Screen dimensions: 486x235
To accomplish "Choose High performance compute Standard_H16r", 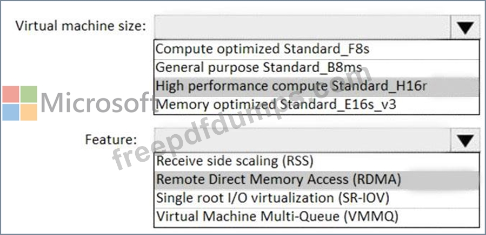I will pyautogui.click(x=316, y=87).
